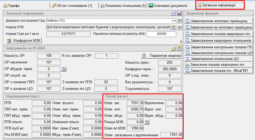Click the blue info icon in Загальна інформація header
This screenshot has width=255, height=140.
click(173, 13)
